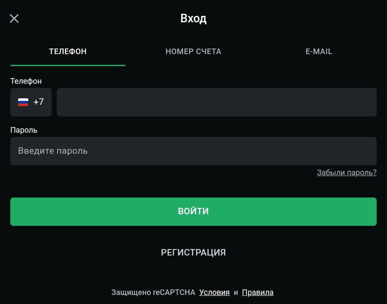Click the Введите пароль placeholder text
The image size is (387, 304).
point(53,151)
